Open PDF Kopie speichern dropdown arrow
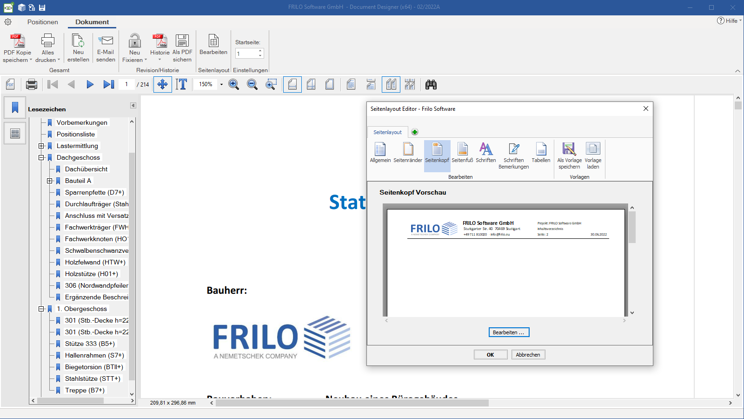 (x=31, y=60)
